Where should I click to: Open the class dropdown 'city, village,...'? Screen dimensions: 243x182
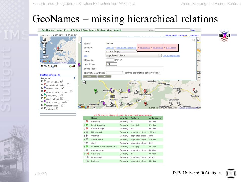122,51
